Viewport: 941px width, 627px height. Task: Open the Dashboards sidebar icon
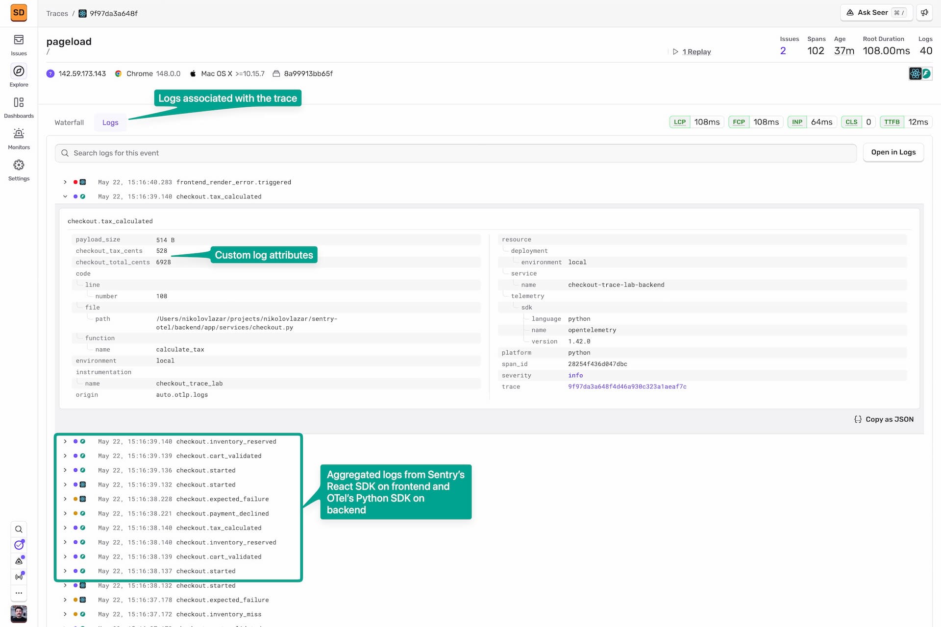[x=19, y=102]
